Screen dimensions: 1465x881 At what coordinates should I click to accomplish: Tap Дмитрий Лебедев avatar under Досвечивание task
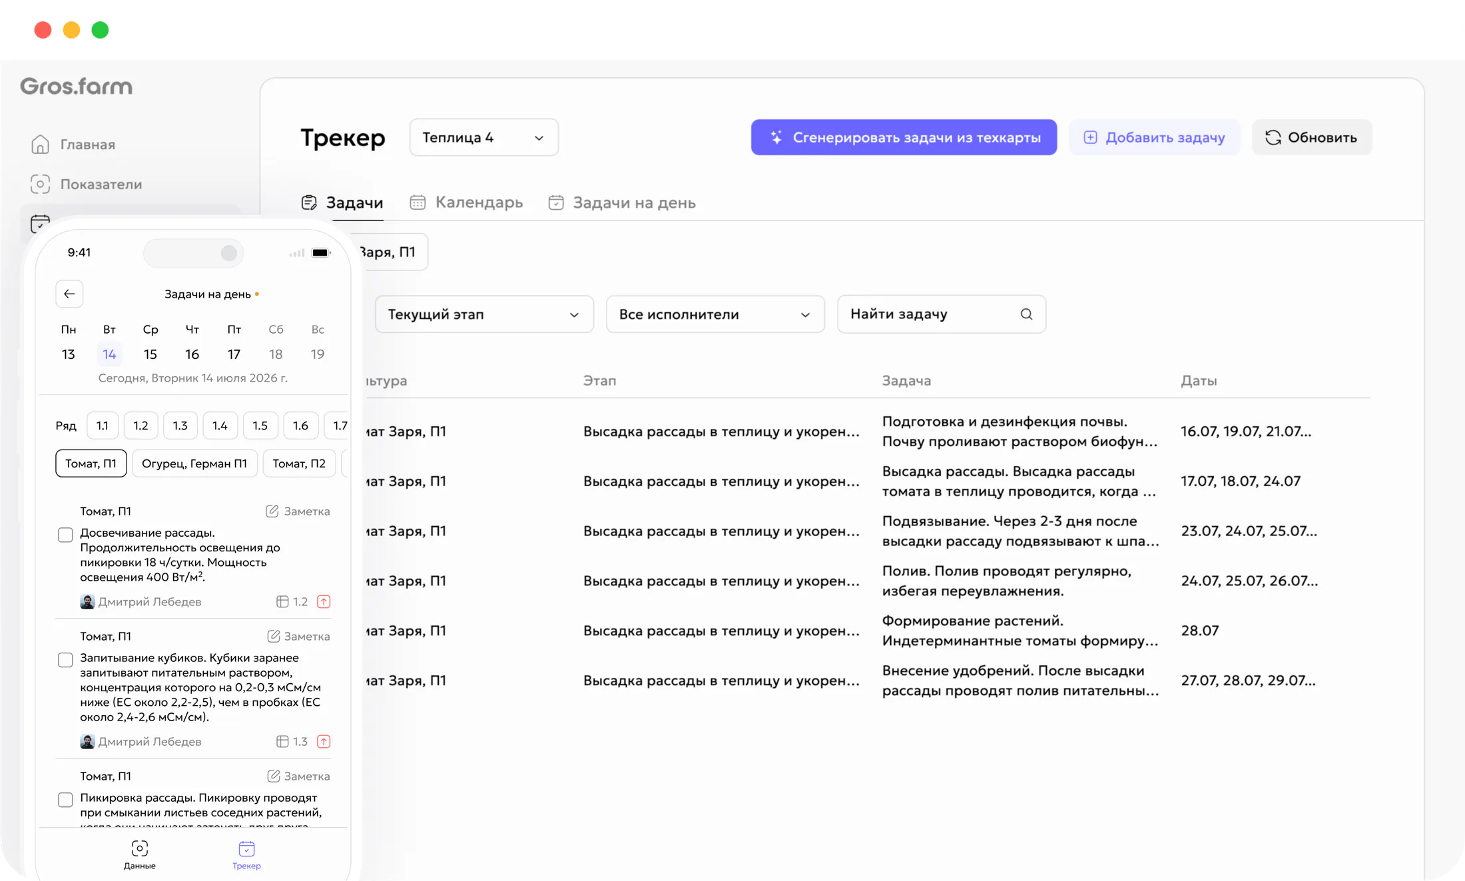[87, 601]
